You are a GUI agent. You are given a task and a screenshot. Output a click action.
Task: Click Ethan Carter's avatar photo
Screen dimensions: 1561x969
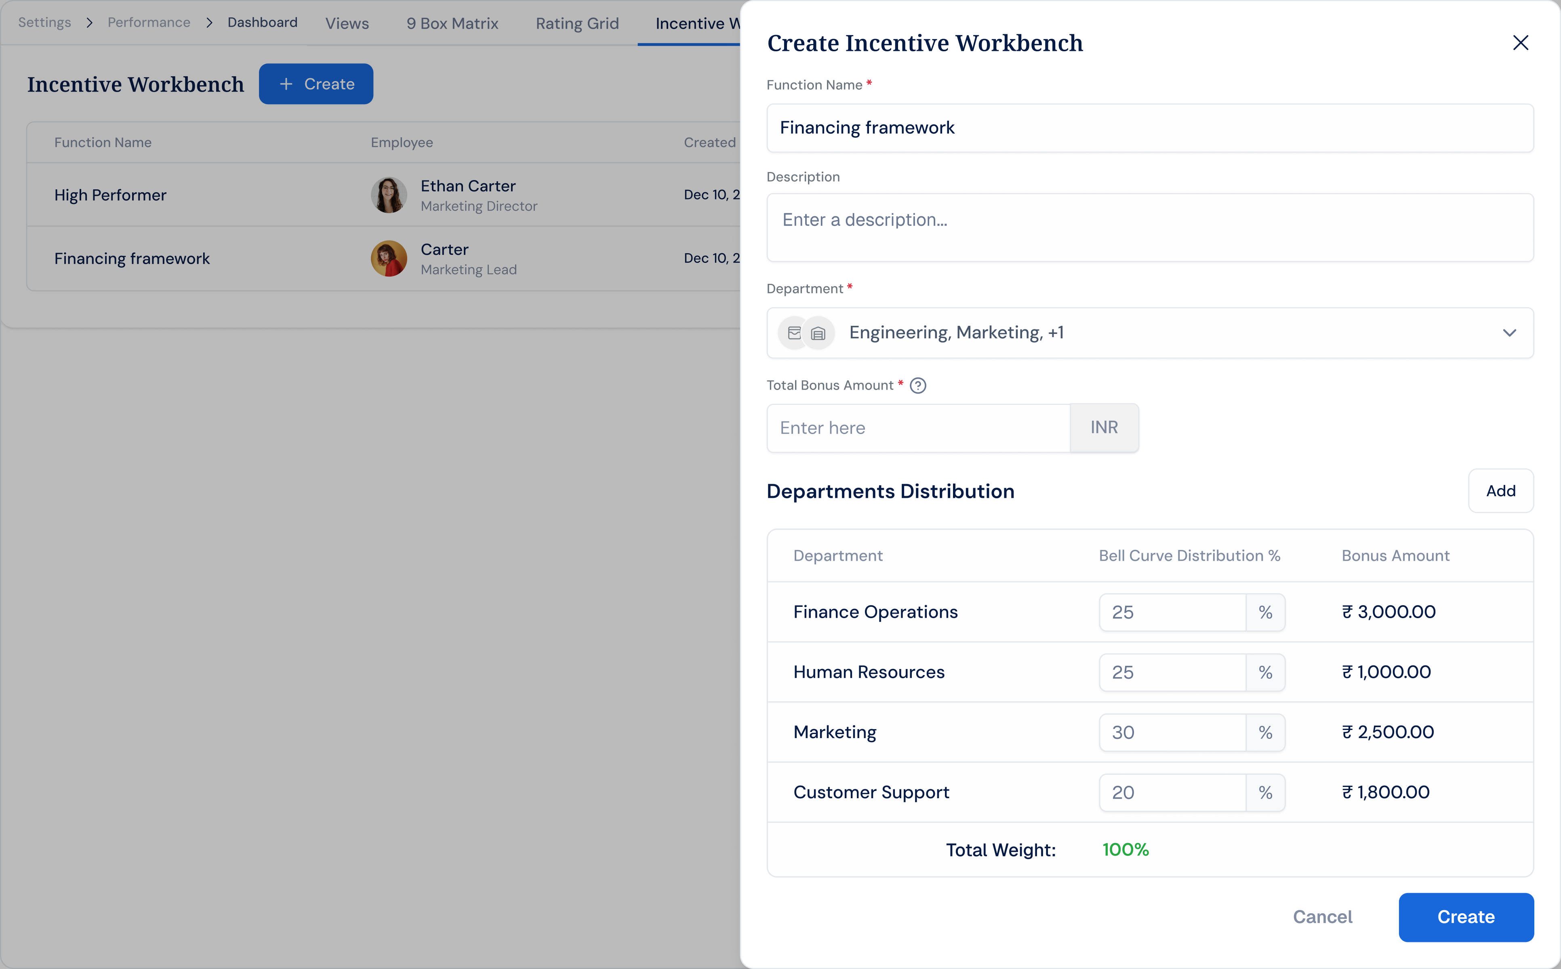(x=389, y=195)
